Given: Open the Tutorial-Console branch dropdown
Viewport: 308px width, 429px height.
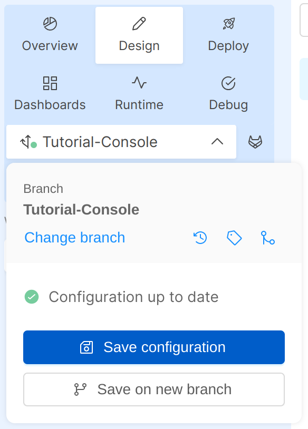Looking at the screenshot, I should [x=121, y=141].
